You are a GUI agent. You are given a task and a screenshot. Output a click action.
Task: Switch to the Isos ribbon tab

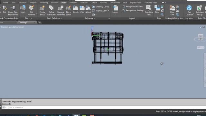tap(14, 3)
